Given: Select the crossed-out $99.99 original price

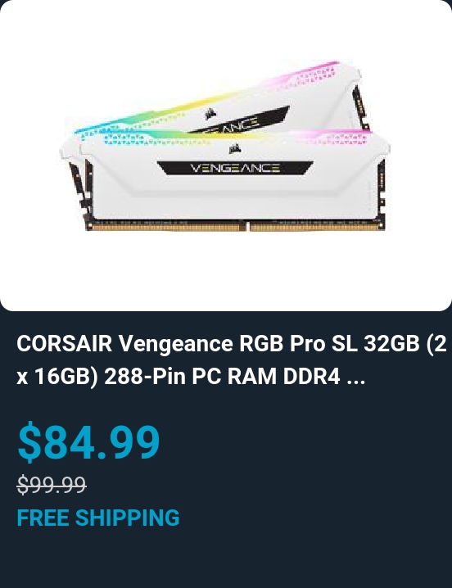Looking at the screenshot, I should [x=52, y=484].
